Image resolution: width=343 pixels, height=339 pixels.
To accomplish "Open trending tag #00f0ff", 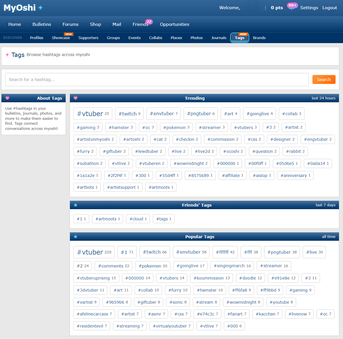I will pos(257,163).
